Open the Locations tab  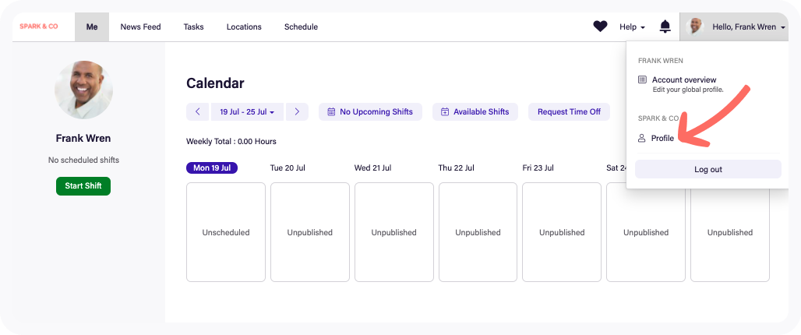click(x=244, y=27)
